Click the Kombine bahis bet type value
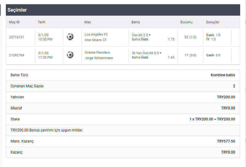246x167 pixels. pos(223,75)
